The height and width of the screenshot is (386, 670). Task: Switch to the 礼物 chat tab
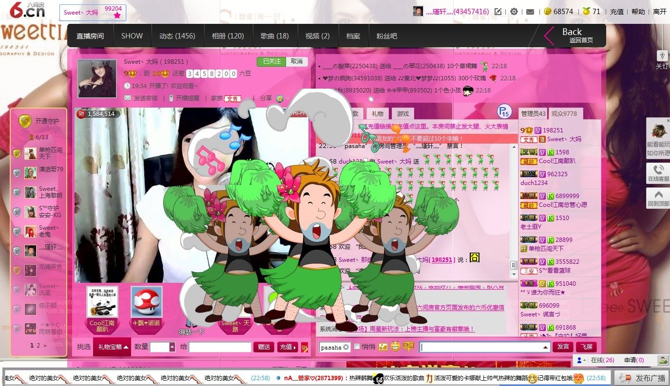378,113
